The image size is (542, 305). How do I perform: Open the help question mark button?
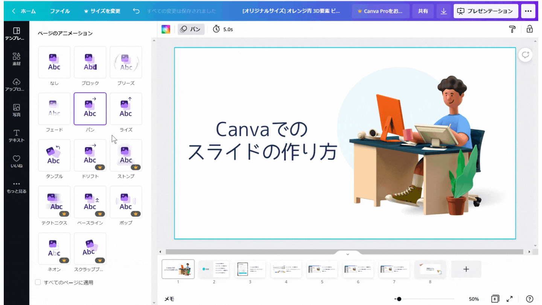click(x=530, y=299)
